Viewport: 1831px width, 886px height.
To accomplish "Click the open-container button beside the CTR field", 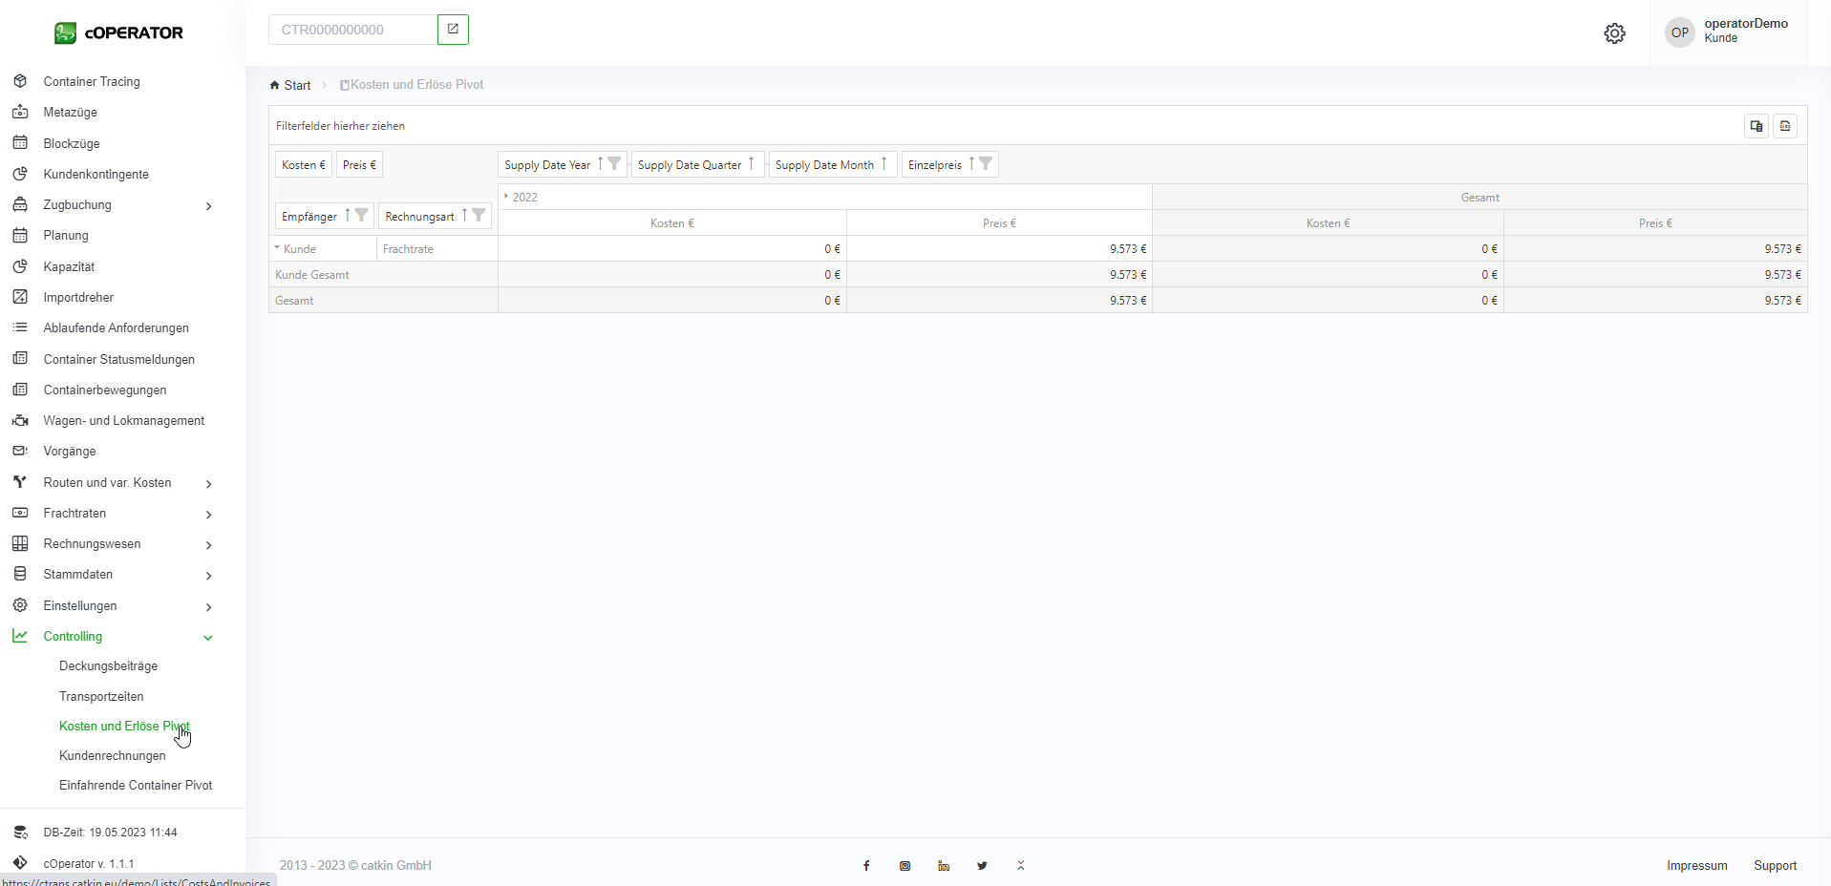I will pyautogui.click(x=453, y=30).
